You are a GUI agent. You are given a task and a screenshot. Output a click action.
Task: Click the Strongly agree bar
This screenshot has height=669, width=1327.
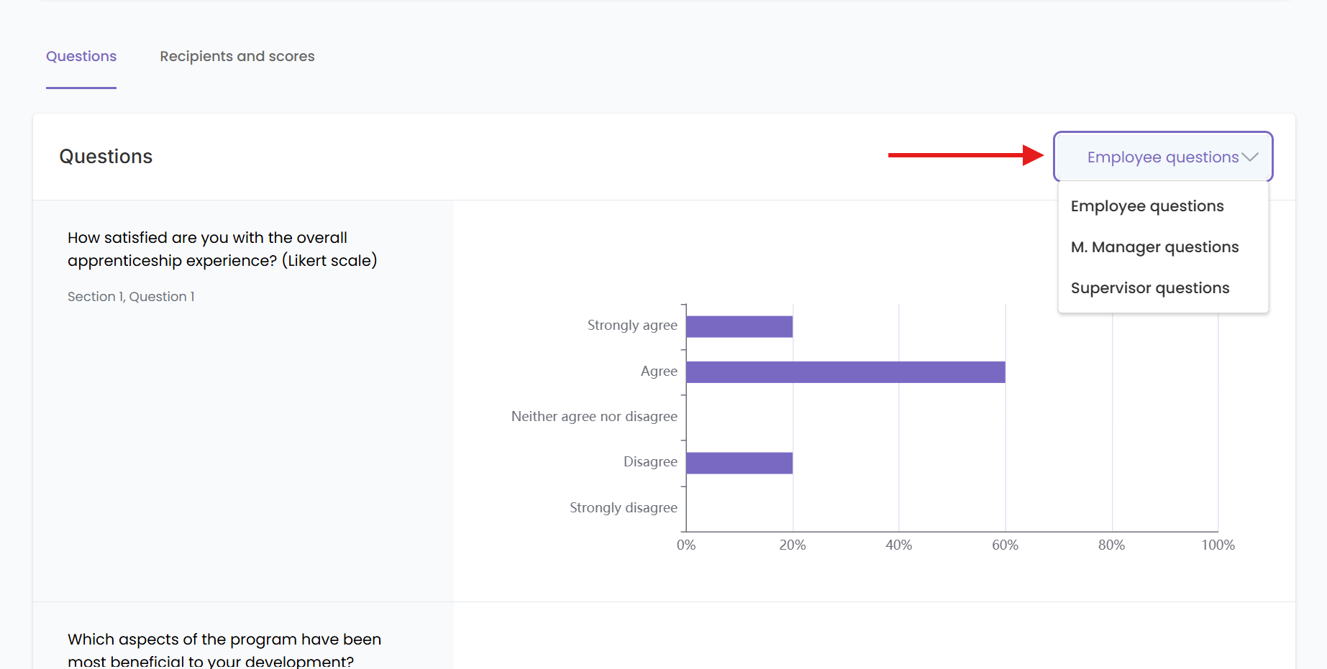[737, 326]
